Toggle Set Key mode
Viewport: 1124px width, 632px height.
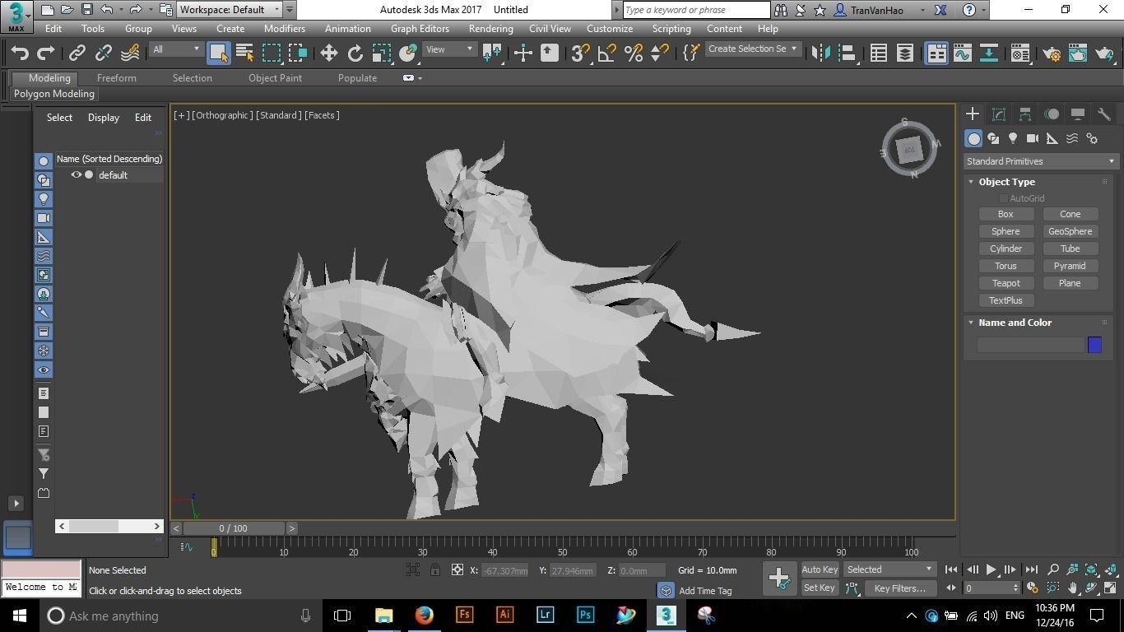(x=820, y=588)
